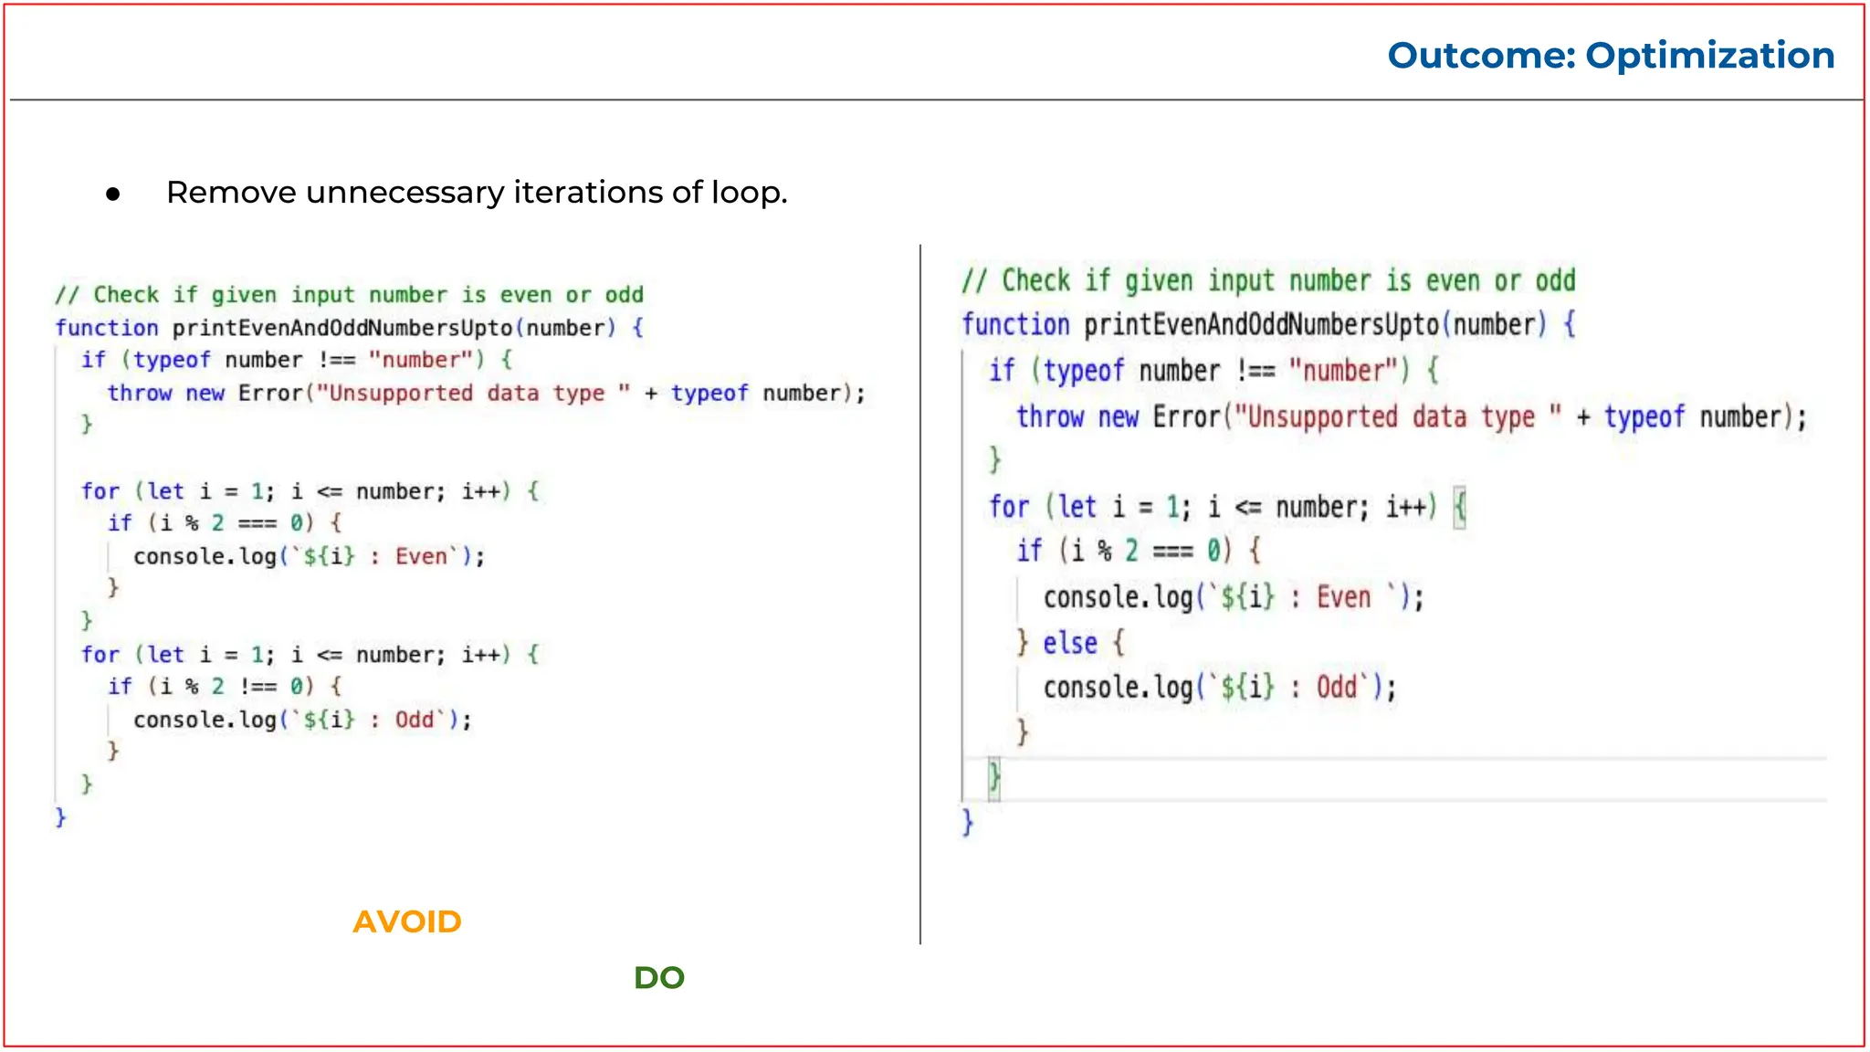Click the green 'DO' label
The height and width of the screenshot is (1052, 1870).
659,978
